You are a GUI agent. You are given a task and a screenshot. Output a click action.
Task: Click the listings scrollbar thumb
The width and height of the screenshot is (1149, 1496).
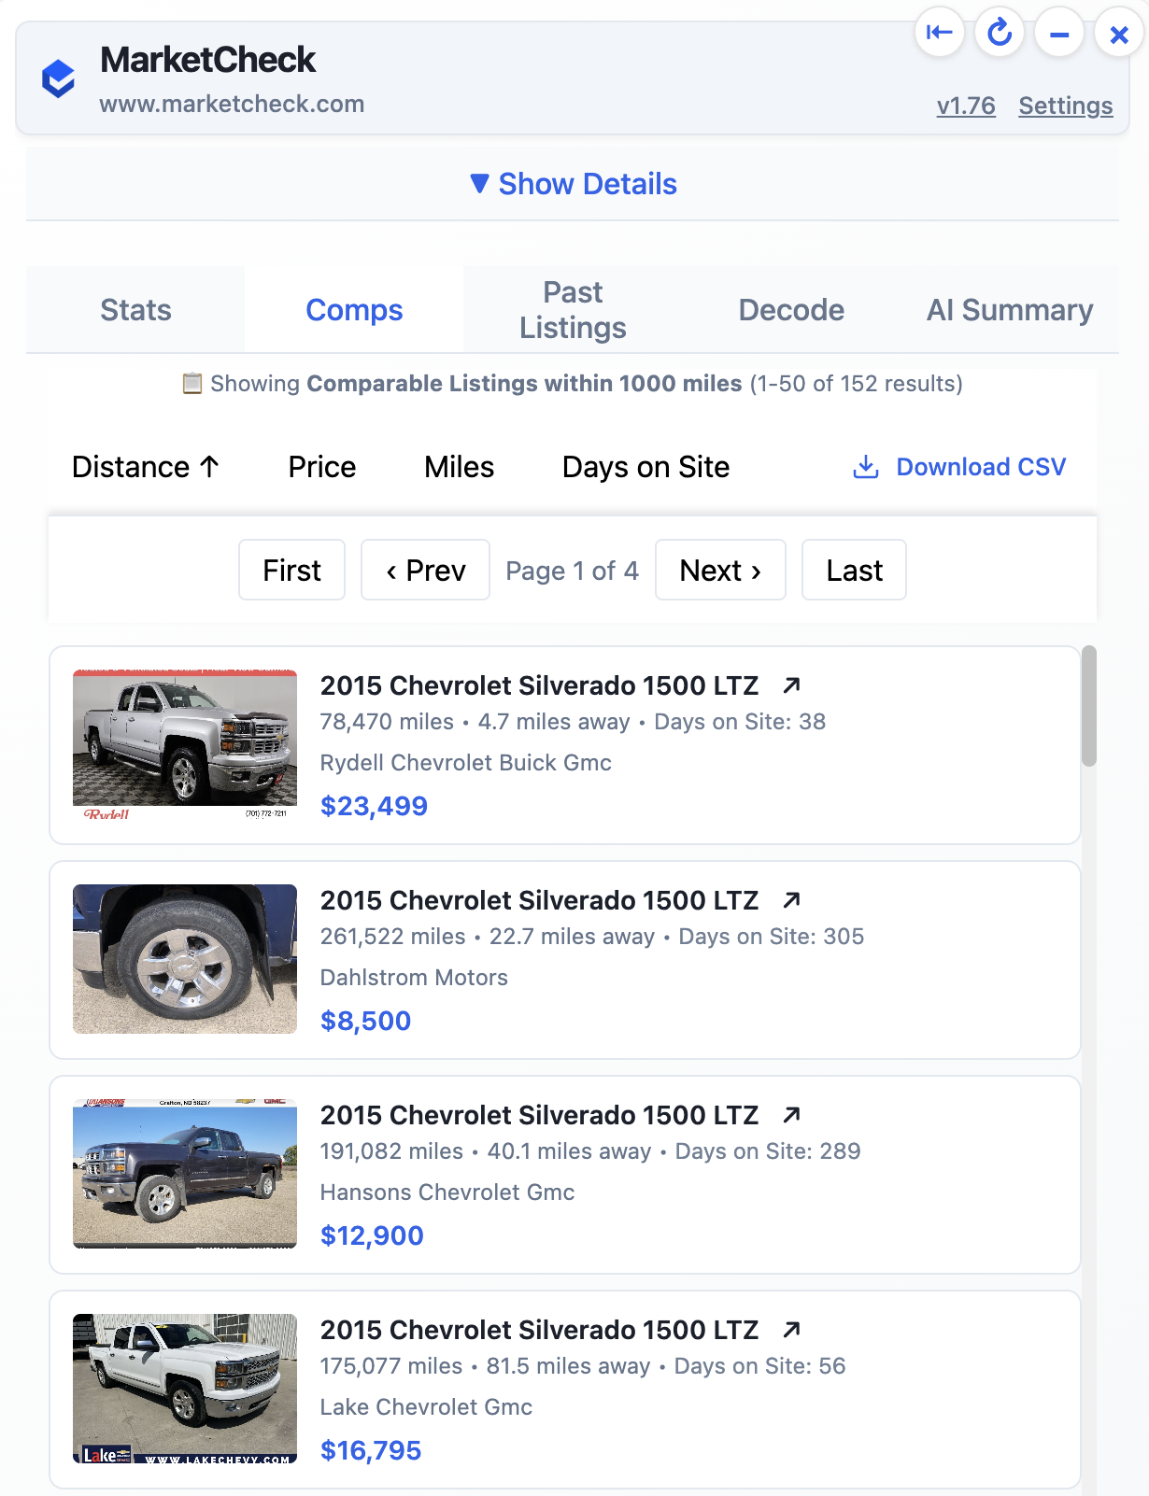(1089, 706)
